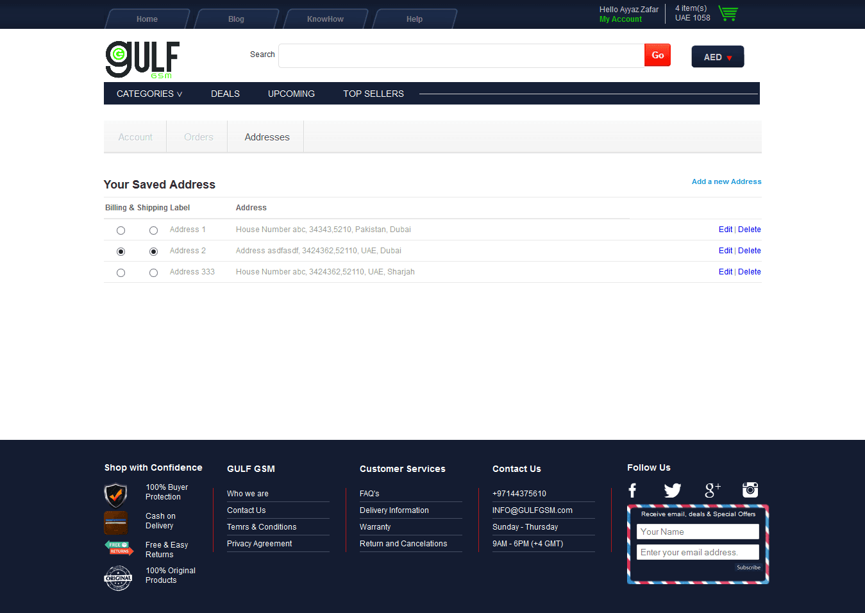
Task: Open the footer Contact Us link
Action: 246,510
